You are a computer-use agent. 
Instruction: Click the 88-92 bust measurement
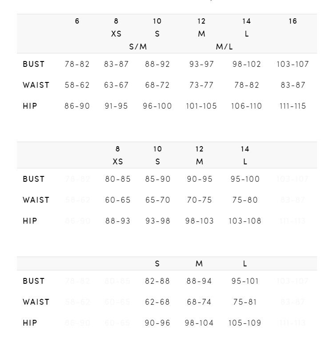click(x=157, y=64)
